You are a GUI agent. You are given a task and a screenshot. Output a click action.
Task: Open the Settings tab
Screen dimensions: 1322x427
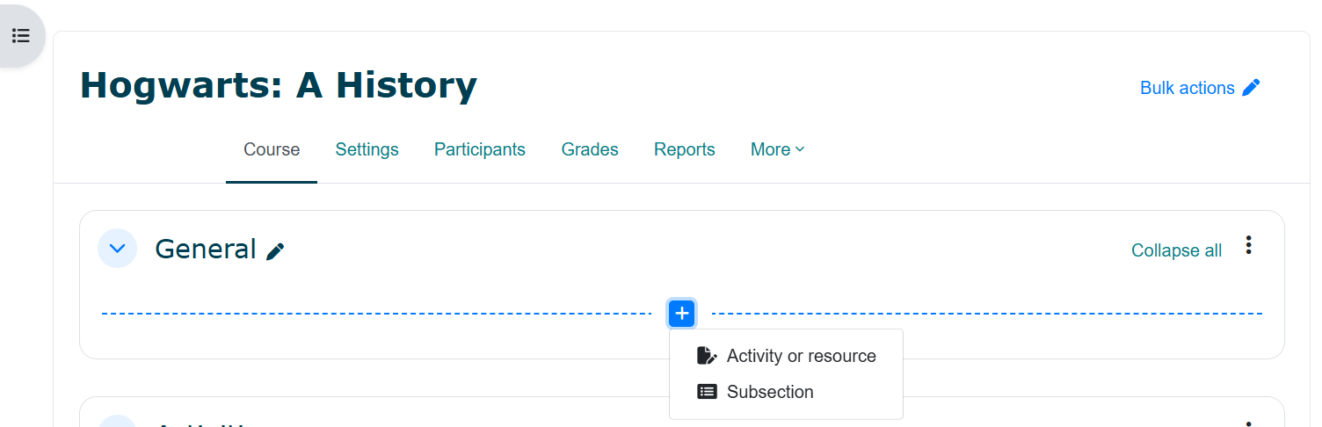pyautogui.click(x=367, y=149)
